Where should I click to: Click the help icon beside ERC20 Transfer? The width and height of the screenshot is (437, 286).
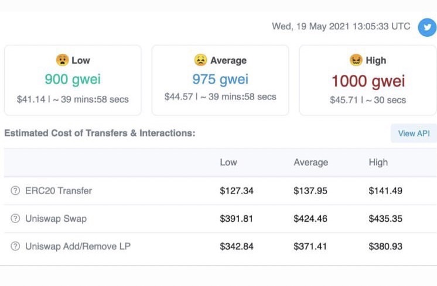[x=15, y=191]
